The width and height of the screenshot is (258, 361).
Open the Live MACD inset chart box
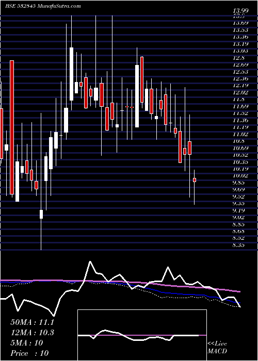tap(142, 335)
